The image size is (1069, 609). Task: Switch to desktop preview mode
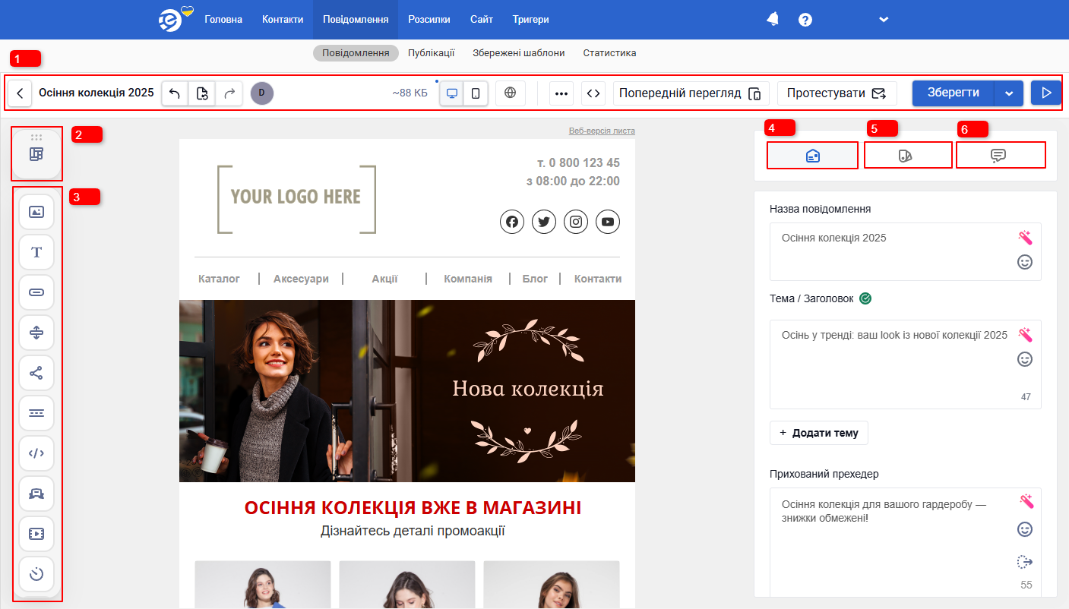(452, 93)
